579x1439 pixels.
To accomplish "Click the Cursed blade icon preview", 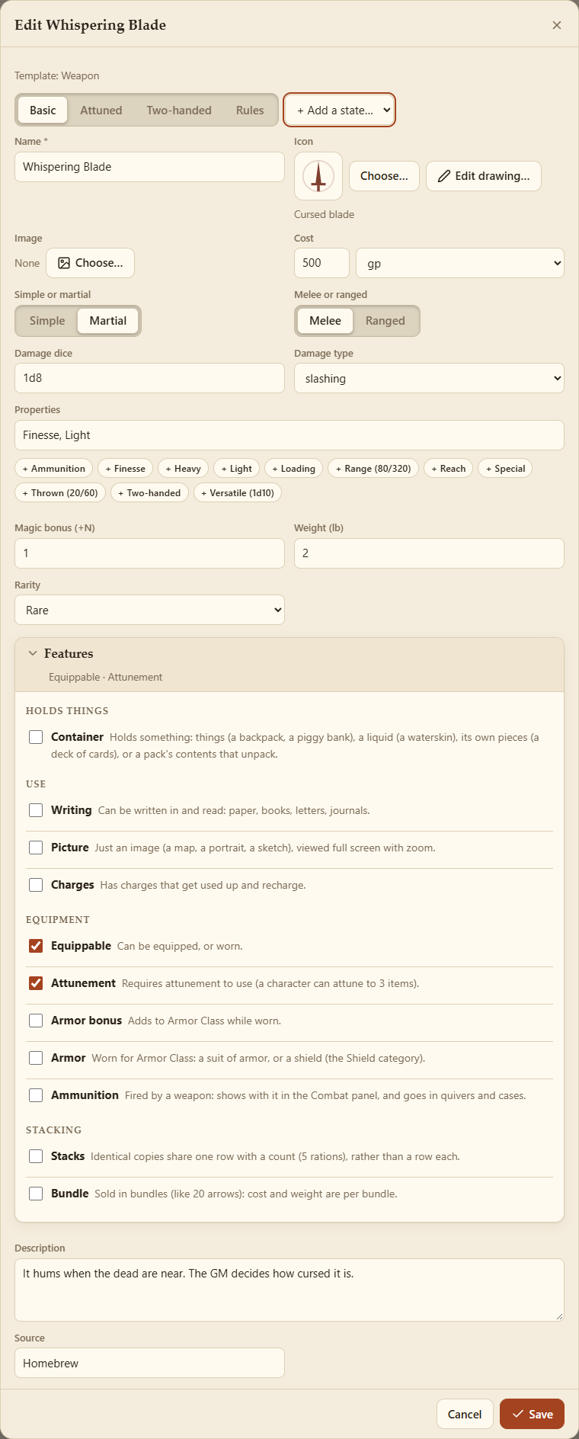I will click(x=318, y=176).
